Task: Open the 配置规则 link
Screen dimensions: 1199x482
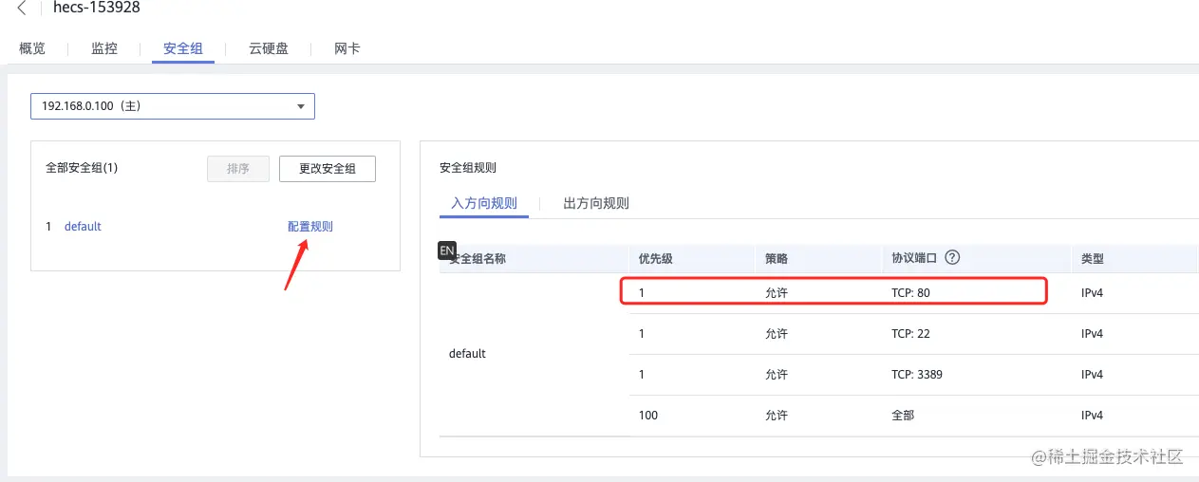Action: (310, 227)
